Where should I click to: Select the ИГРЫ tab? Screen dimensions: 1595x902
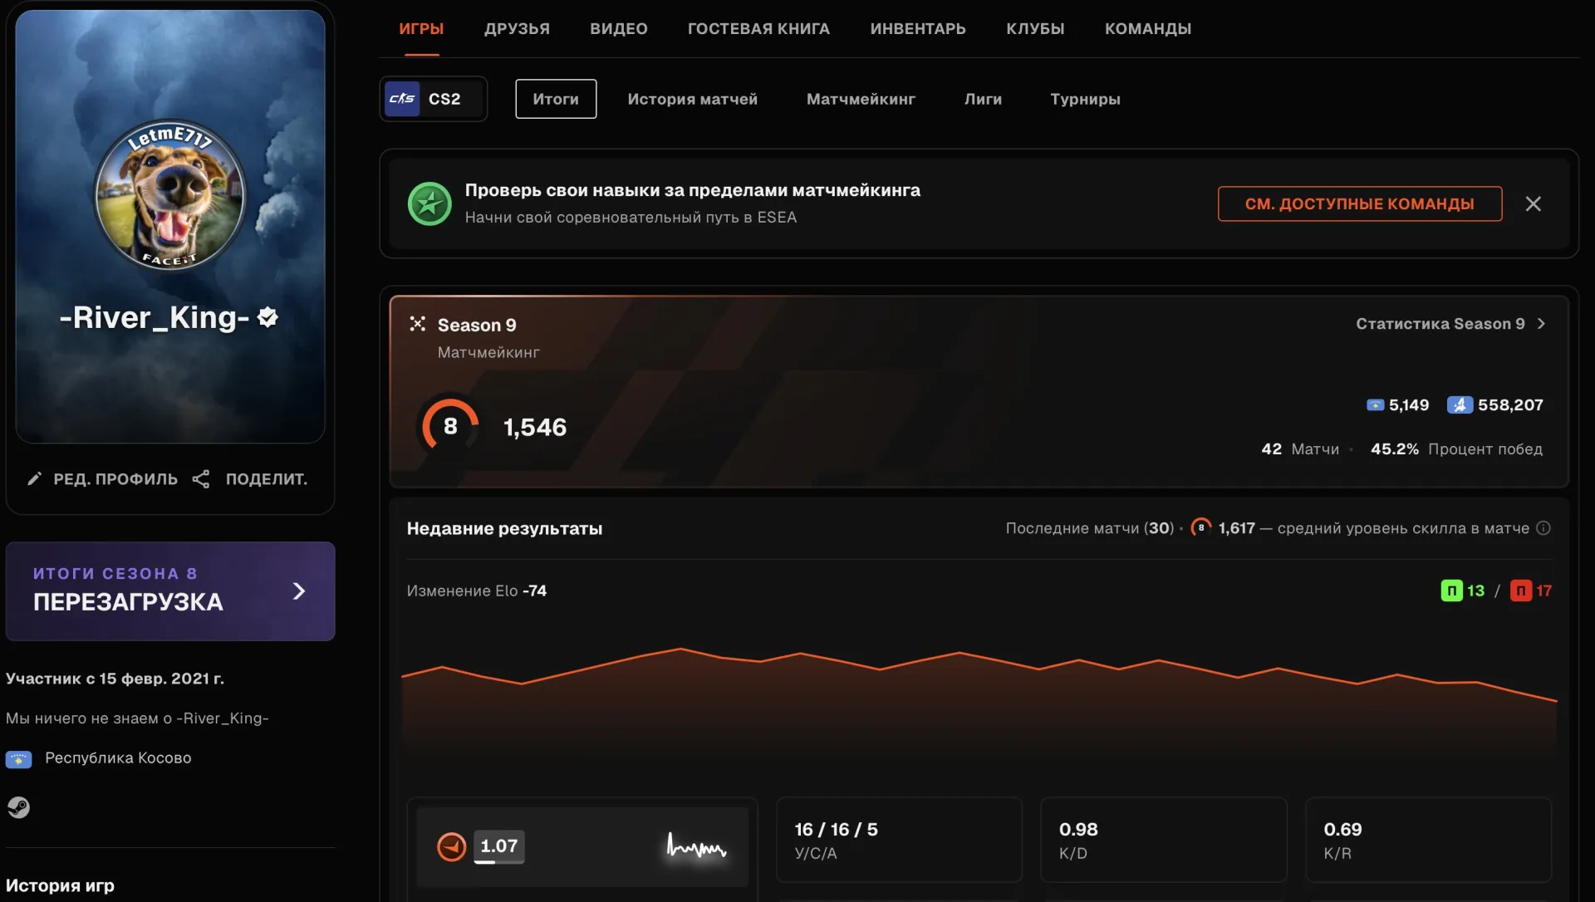pyautogui.click(x=421, y=29)
